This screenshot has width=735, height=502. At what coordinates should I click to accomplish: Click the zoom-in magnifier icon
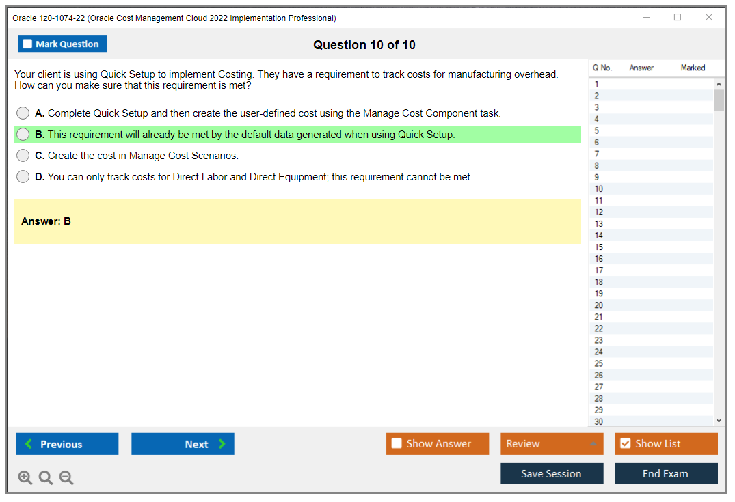pos(25,477)
